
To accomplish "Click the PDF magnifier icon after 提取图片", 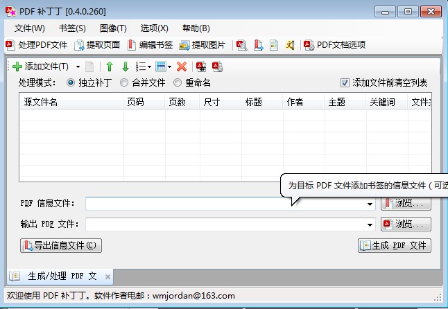I will (241, 45).
